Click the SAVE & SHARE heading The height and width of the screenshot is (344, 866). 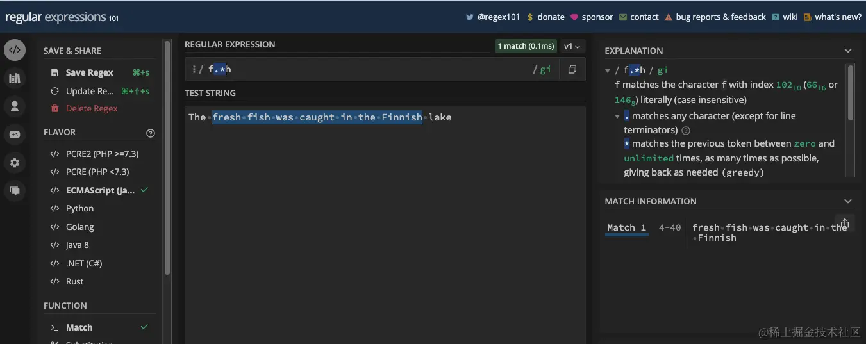(72, 51)
